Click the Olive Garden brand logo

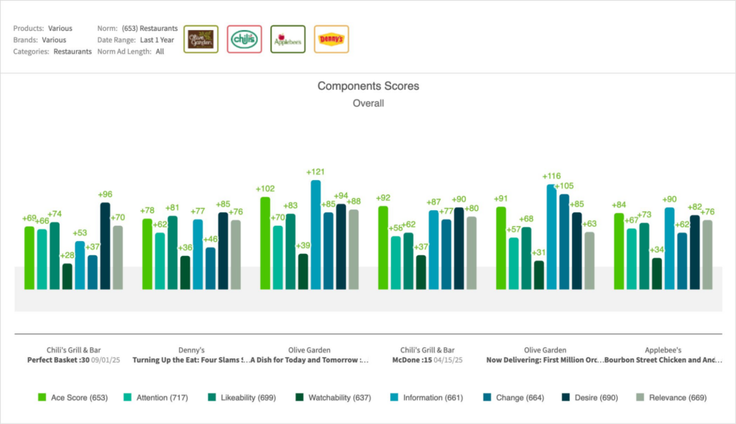(201, 39)
